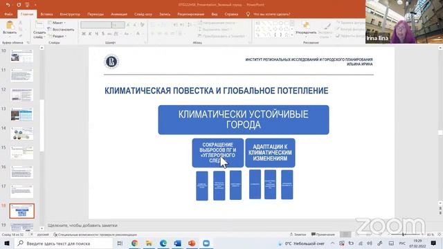Click the Экспресс-стили quick styles icon
The height and width of the screenshot is (249, 443).
[327, 26]
